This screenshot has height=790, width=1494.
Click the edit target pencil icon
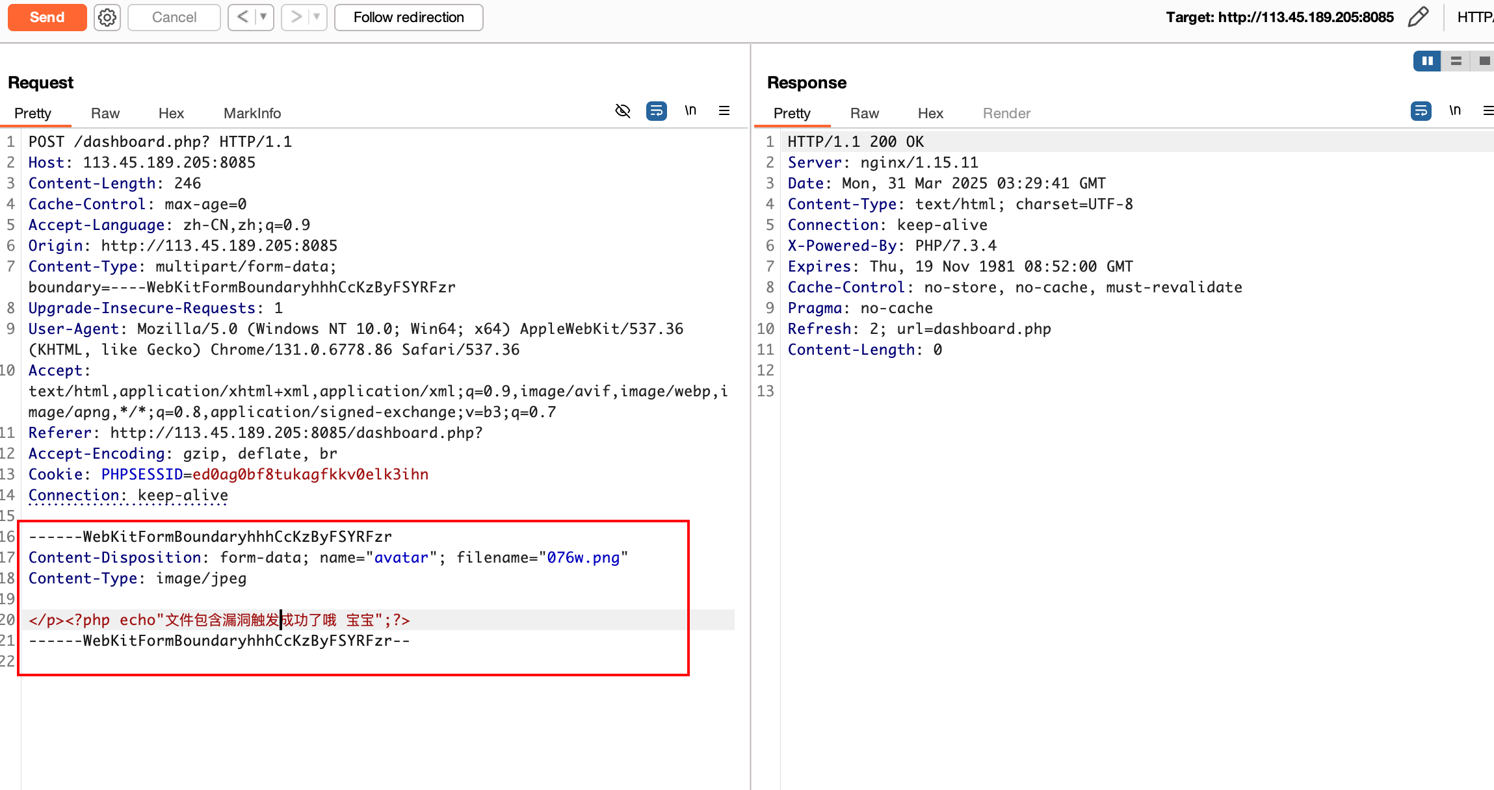(1417, 17)
